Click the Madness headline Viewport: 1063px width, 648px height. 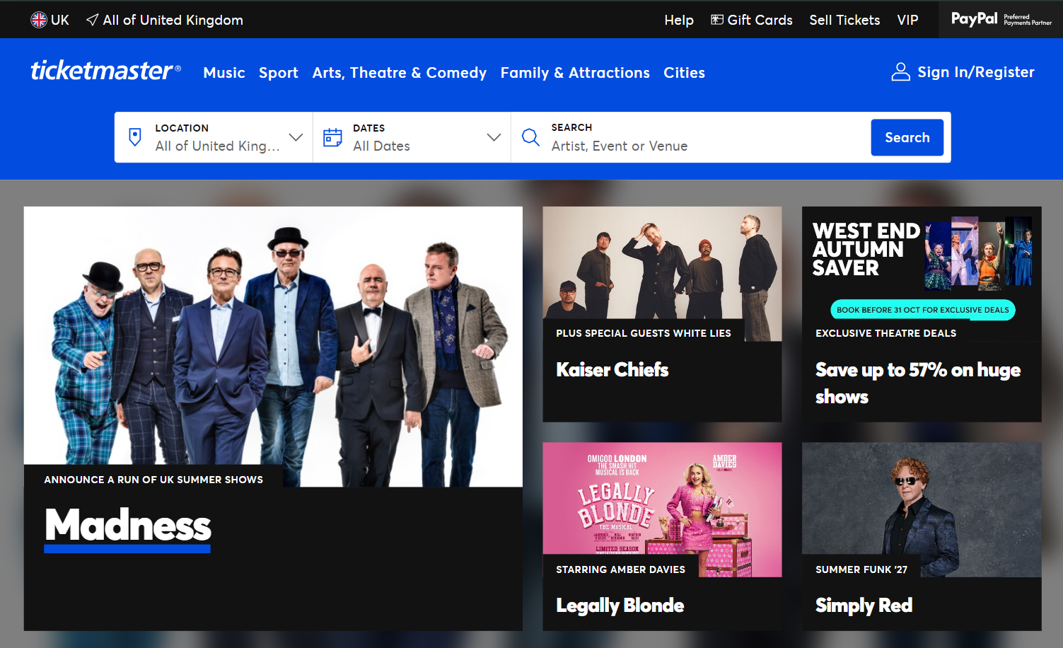[x=128, y=526]
